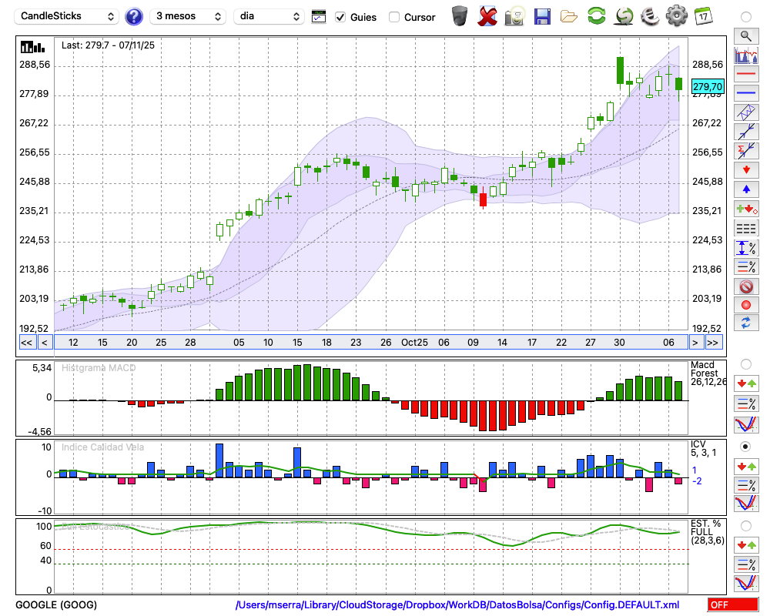770x616 pixels.
Task: Click the green circular refresh arrows icon
Action: [x=596, y=16]
